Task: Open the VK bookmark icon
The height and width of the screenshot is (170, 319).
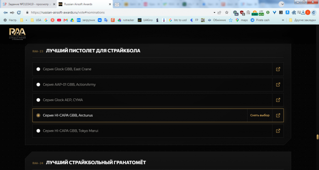Action: [100, 20]
